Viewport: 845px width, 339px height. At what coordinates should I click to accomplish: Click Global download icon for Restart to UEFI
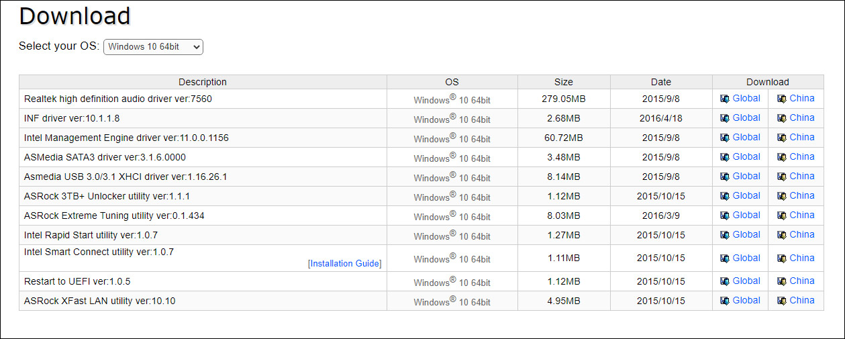coord(724,281)
